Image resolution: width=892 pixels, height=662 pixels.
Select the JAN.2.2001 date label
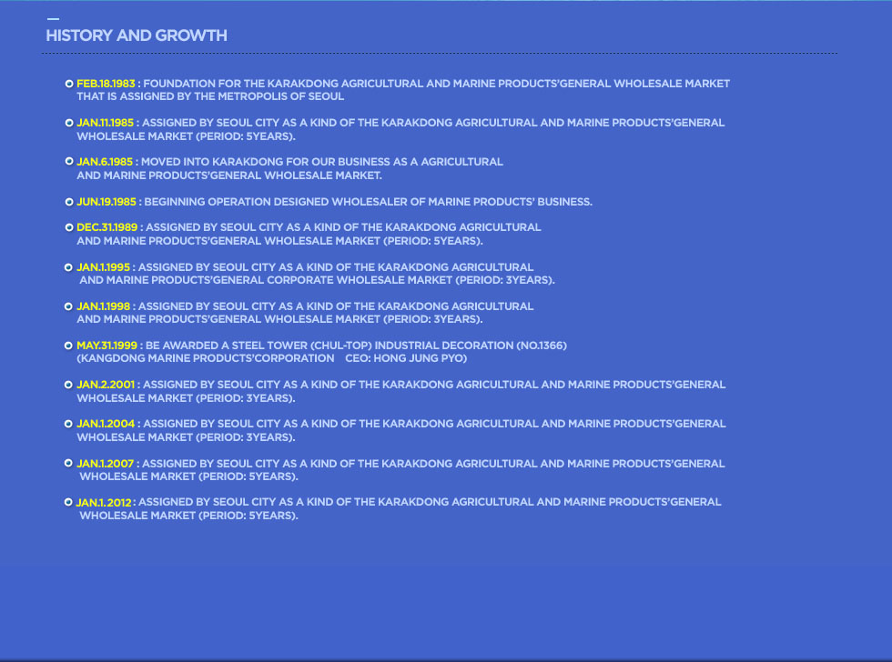(x=106, y=385)
